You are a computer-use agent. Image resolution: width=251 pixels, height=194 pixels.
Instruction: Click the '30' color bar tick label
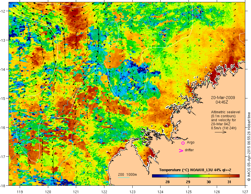209,182
